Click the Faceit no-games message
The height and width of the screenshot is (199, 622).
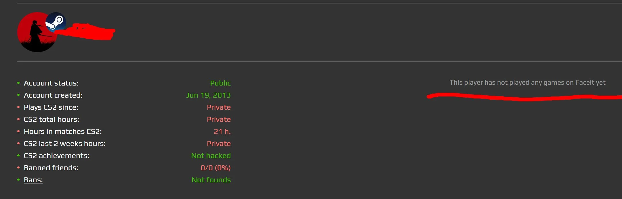pyautogui.click(x=527, y=83)
